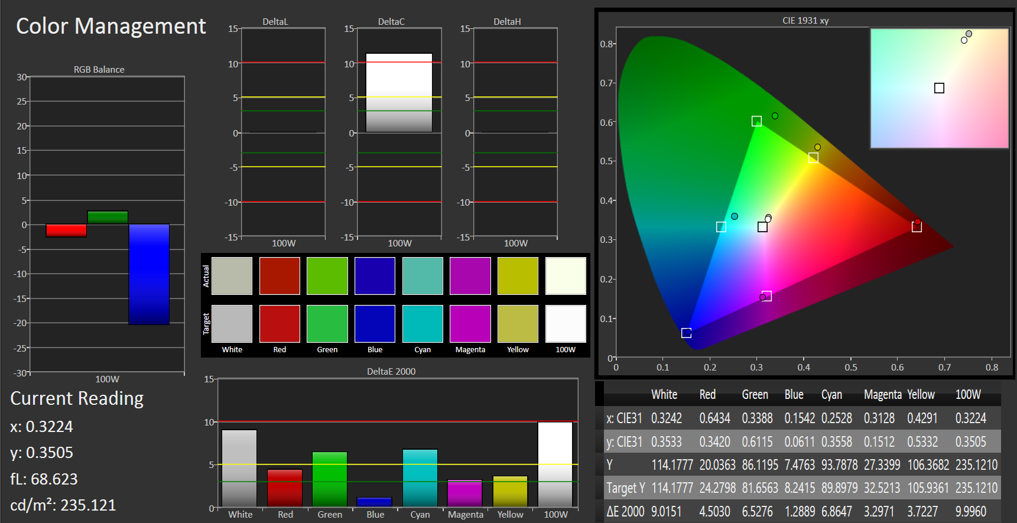Pick the Target Magenta swatch
Viewport: 1017px width, 523px height.
(x=470, y=323)
